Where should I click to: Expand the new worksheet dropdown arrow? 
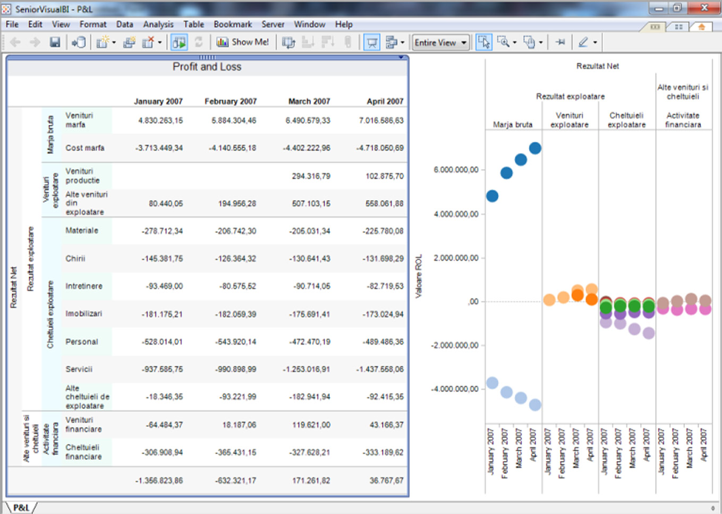pos(114,42)
